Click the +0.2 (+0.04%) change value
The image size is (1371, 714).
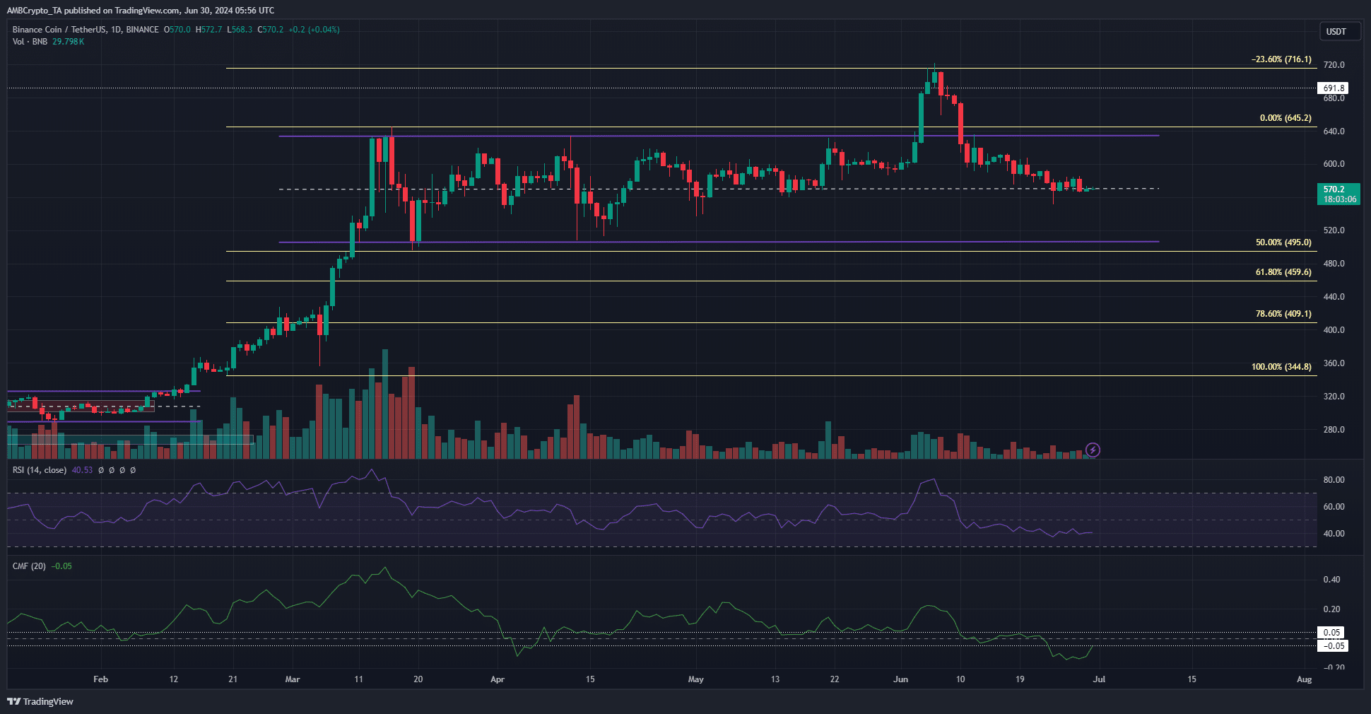point(314,30)
